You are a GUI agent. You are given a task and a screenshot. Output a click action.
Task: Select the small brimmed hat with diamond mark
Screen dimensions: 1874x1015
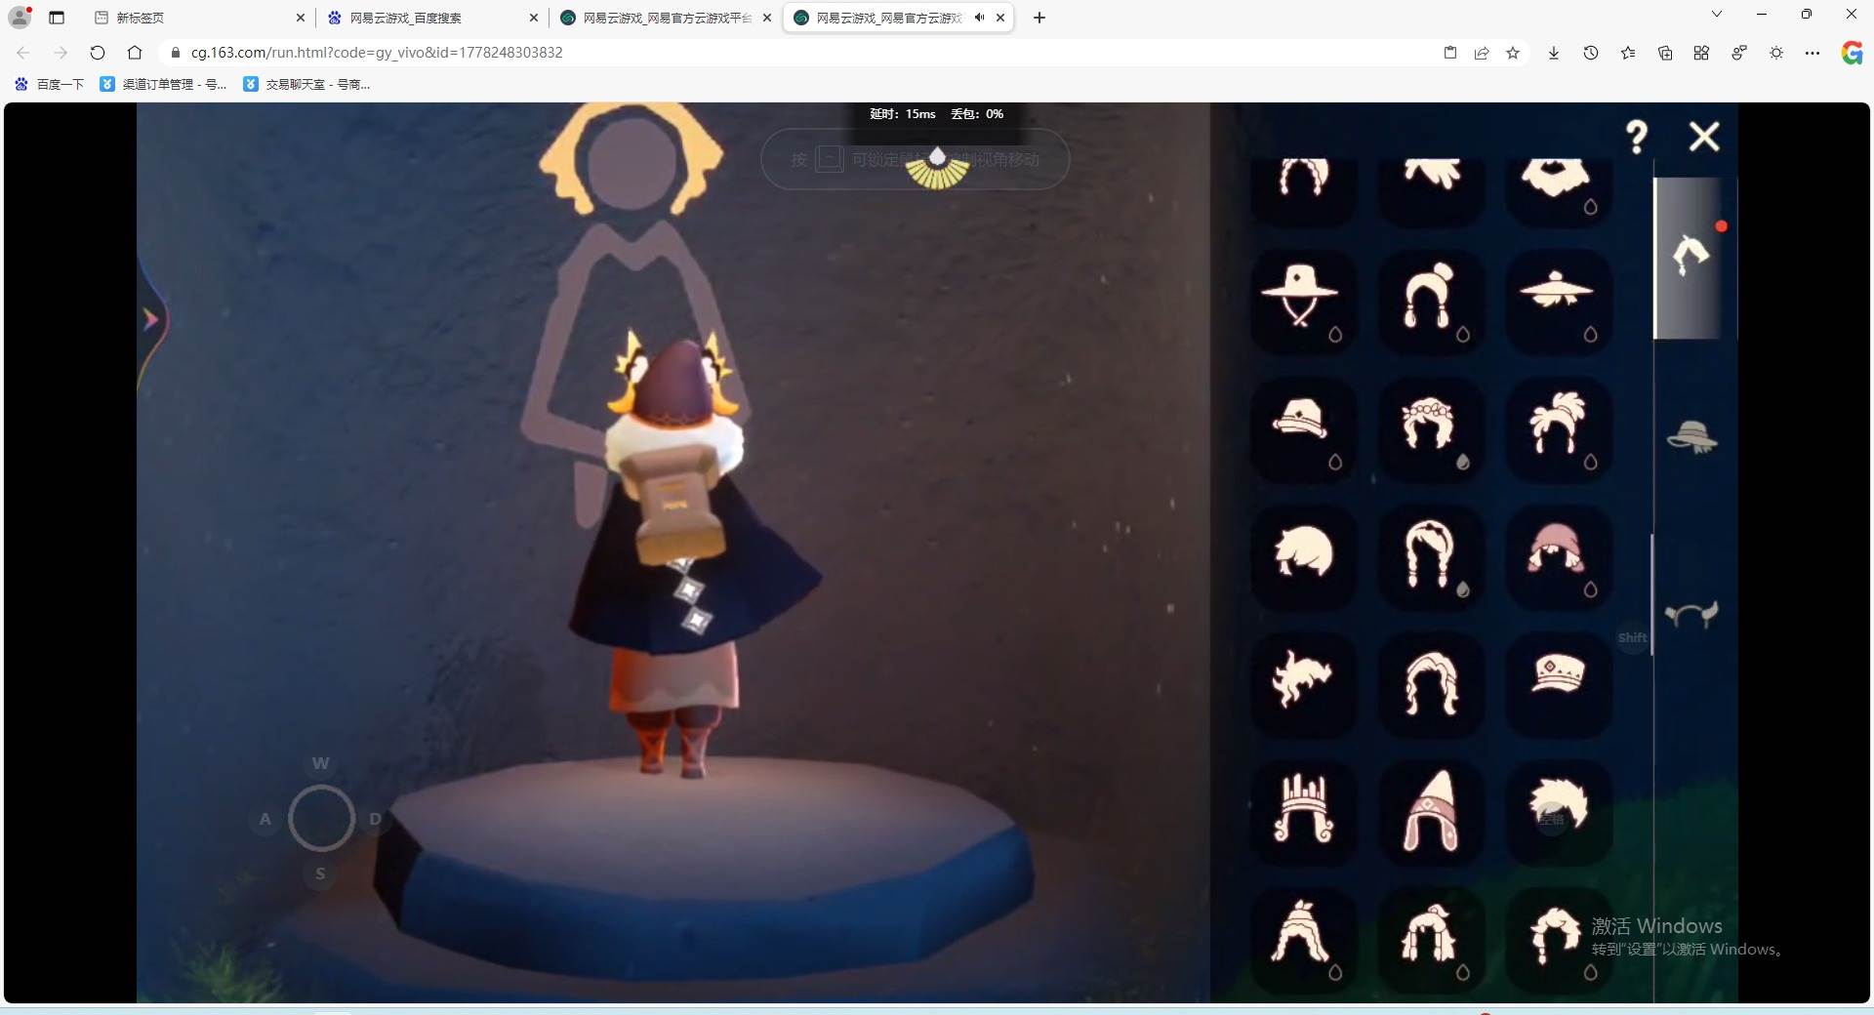click(x=1303, y=429)
